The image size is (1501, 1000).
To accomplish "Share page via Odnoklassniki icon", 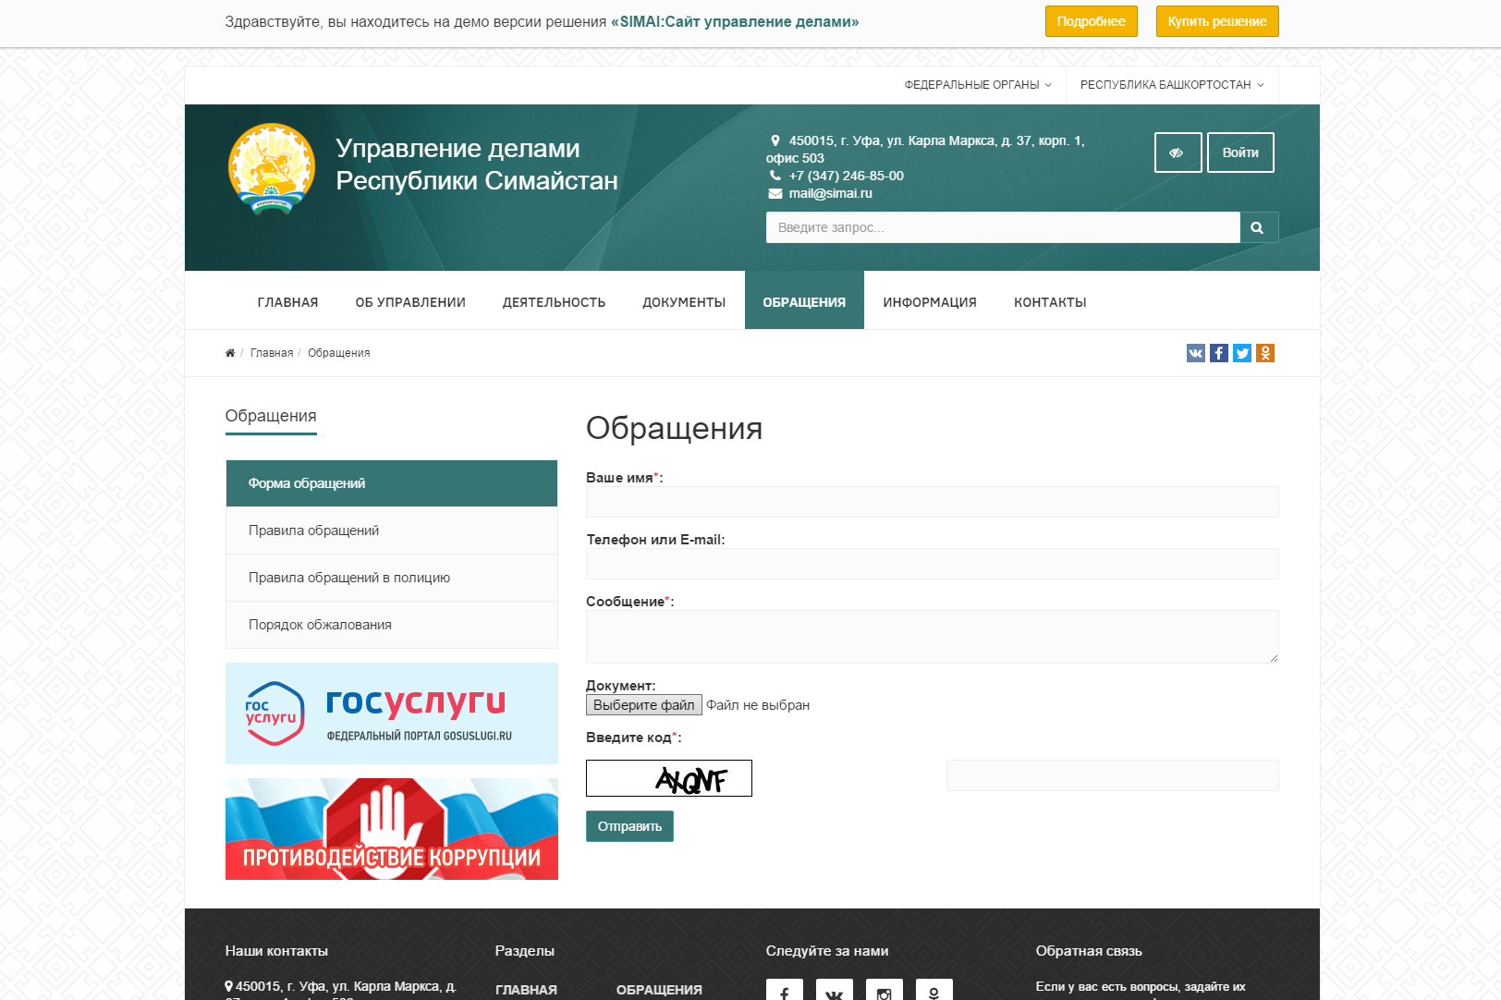I will pyautogui.click(x=1264, y=353).
